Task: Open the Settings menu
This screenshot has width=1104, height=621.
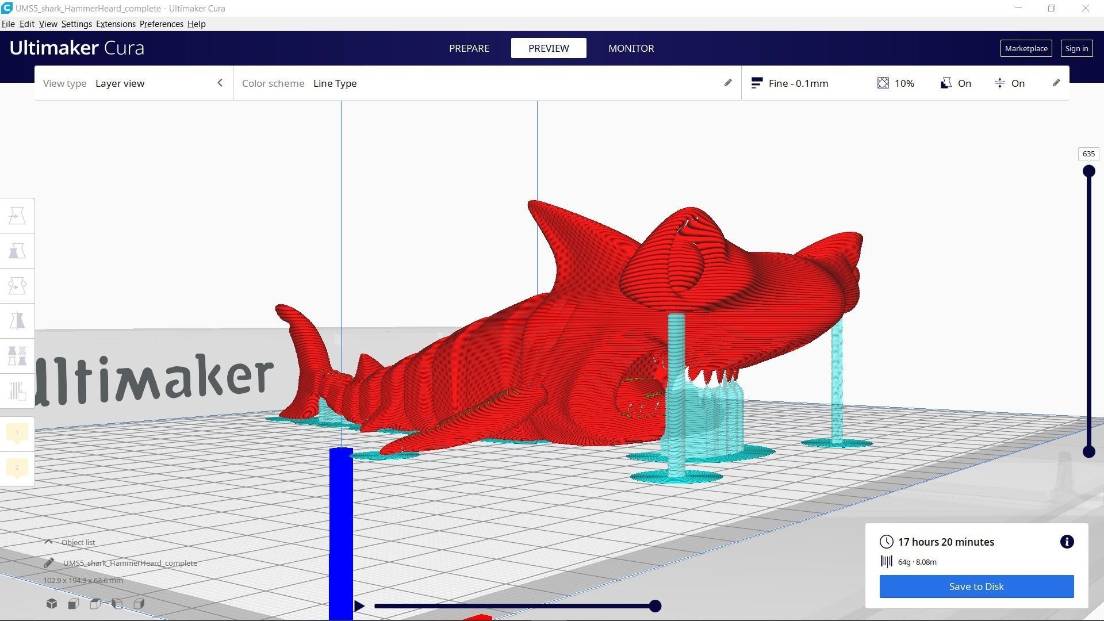Action: pos(76,24)
